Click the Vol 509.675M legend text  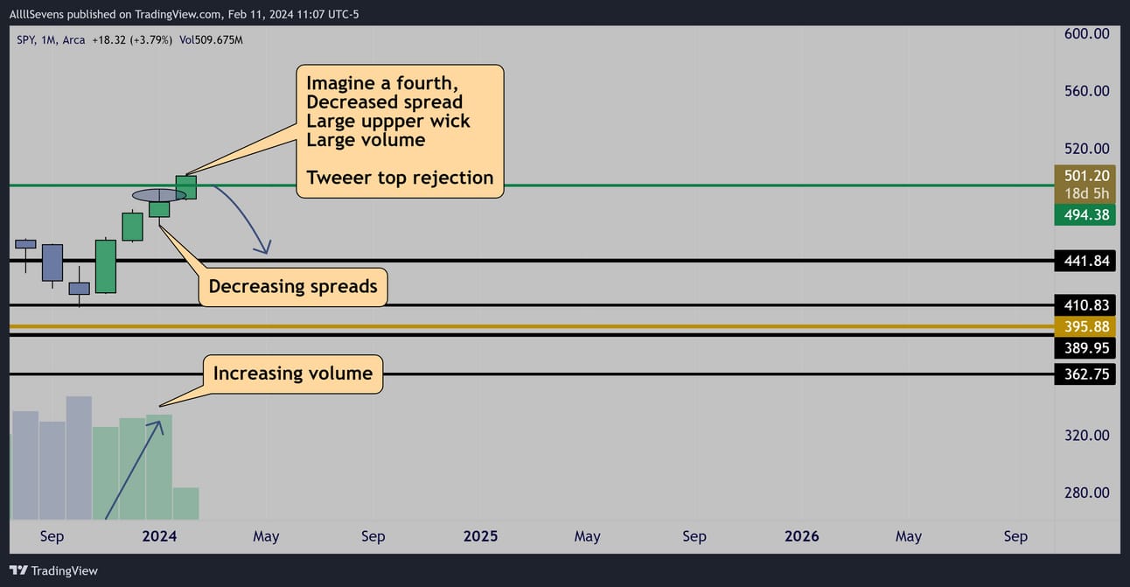click(x=209, y=40)
